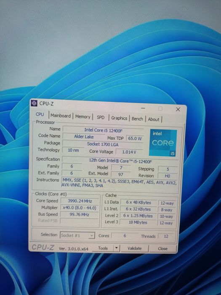The width and height of the screenshot is (221, 295).
Task: Open the Socket #1 selection dropdown
Action: [77, 235]
